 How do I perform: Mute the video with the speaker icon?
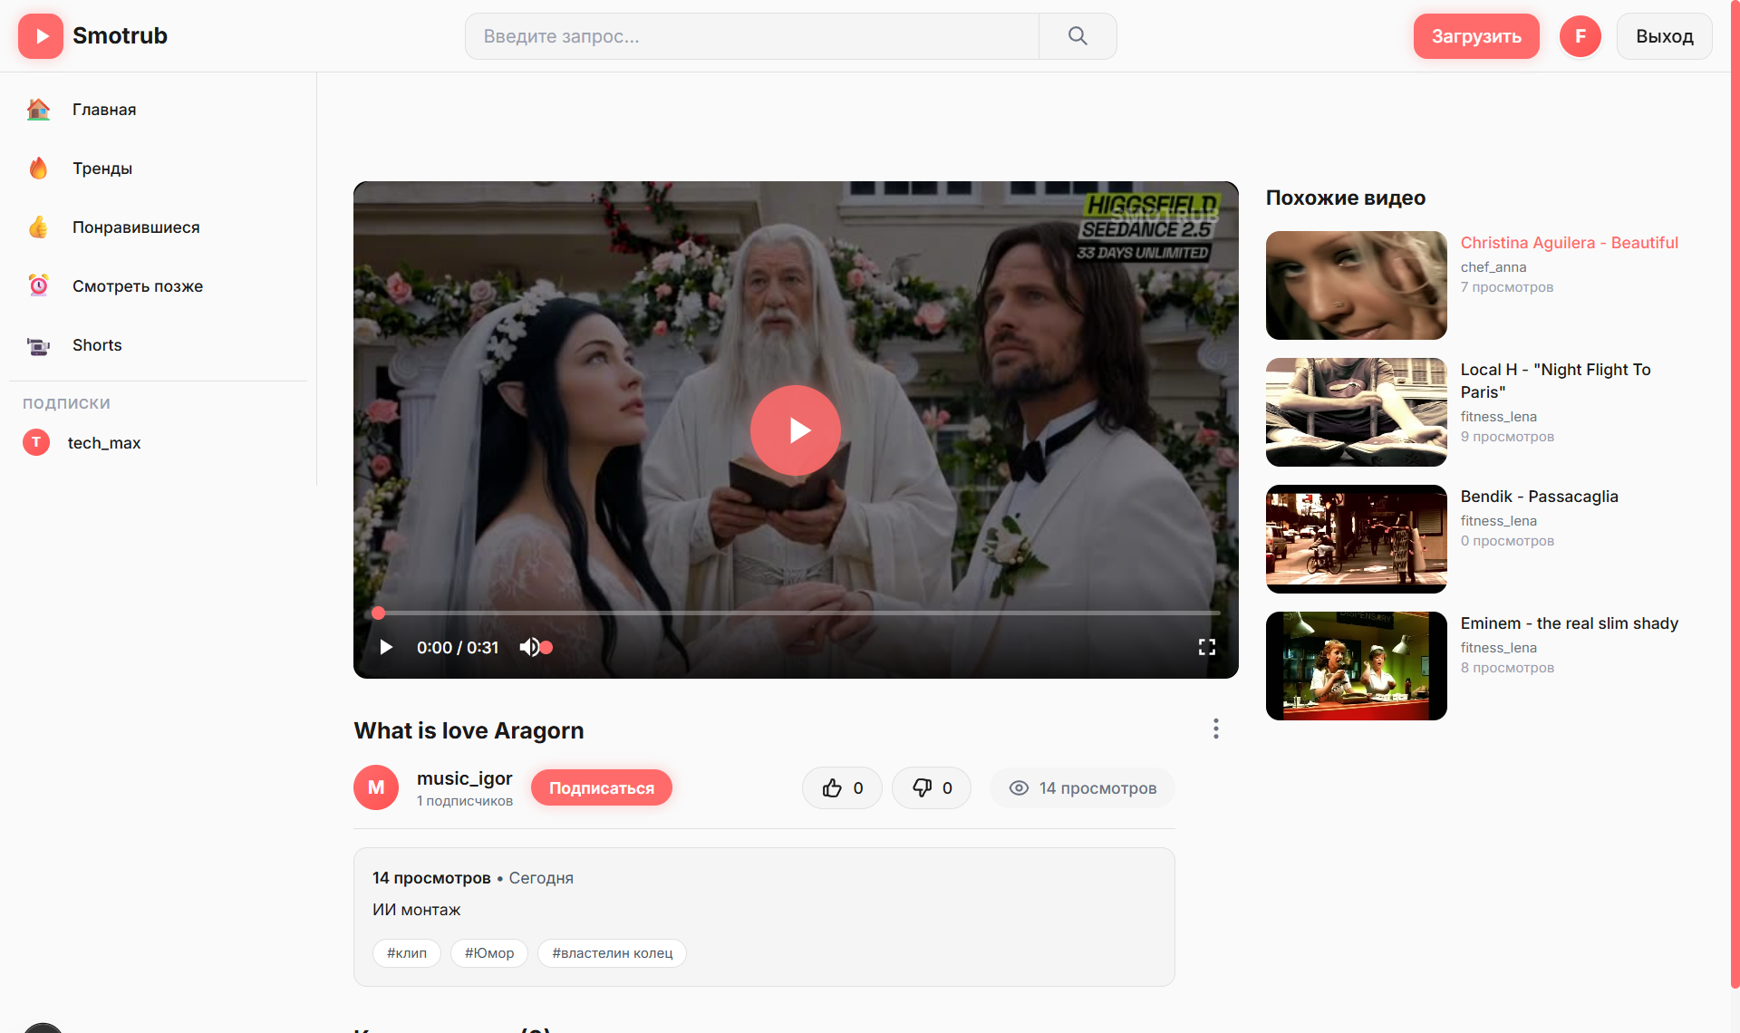pyautogui.click(x=529, y=647)
